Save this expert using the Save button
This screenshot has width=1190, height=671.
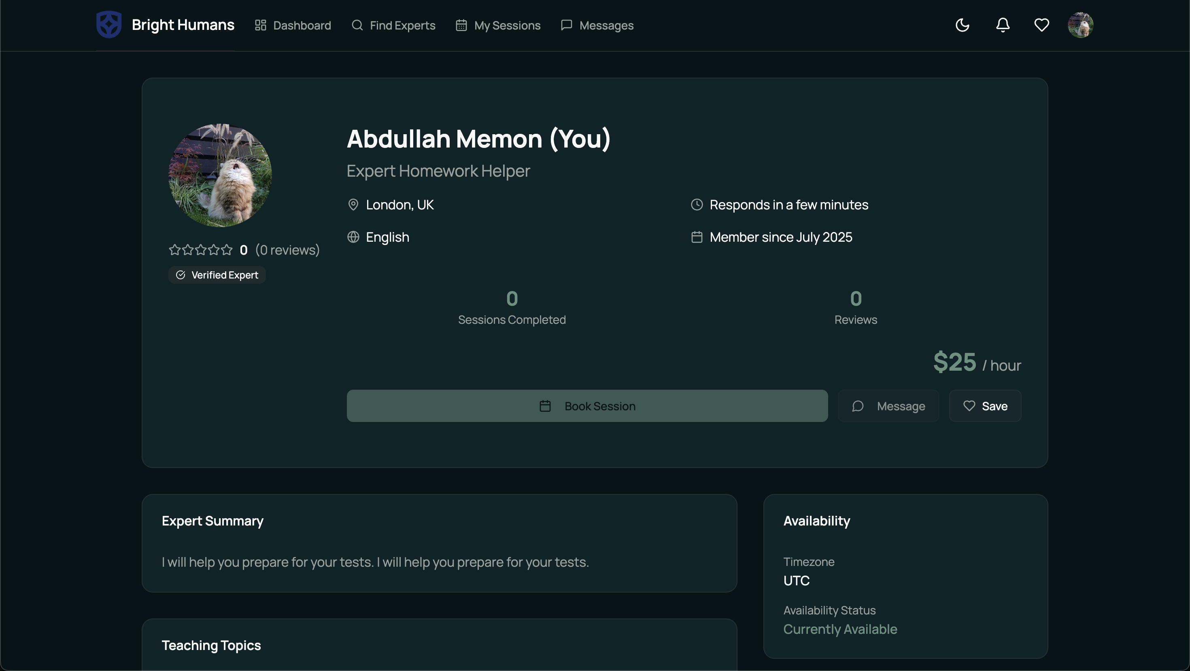tap(985, 406)
